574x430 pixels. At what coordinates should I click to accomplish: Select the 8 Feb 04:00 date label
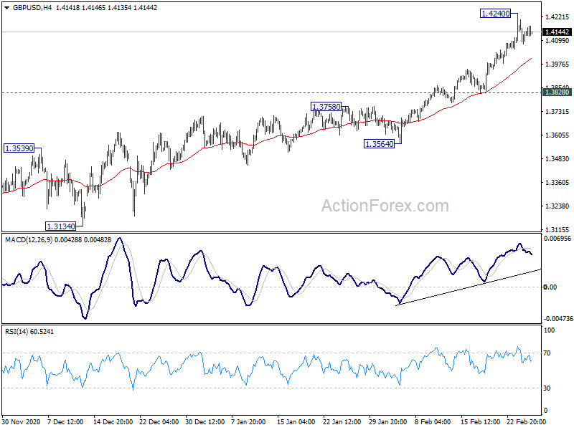[433, 421]
